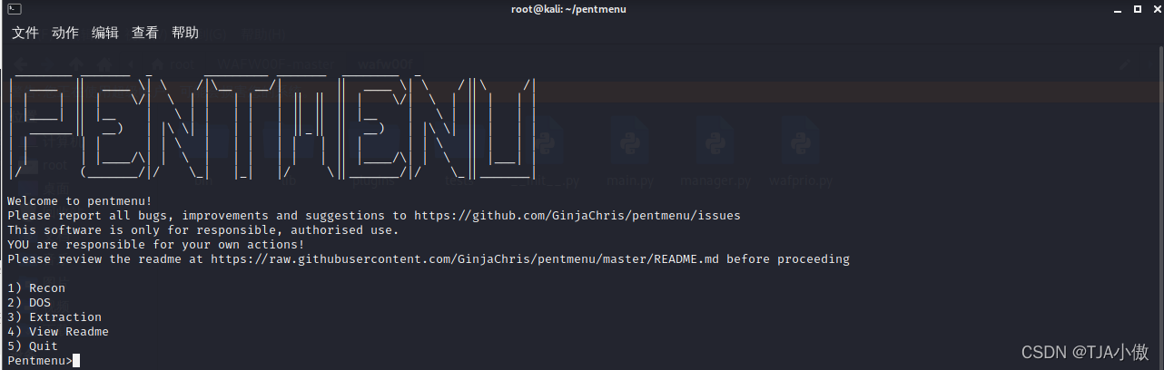
Task: Minimize the terminal window
Action: [1116, 9]
